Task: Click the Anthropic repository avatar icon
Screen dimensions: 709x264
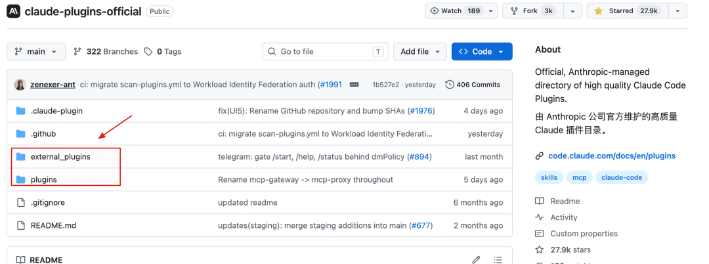Action: pos(14,11)
